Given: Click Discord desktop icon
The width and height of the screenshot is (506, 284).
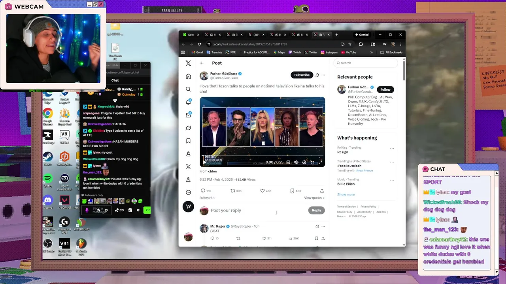Looking at the screenshot, I should 48,203.
